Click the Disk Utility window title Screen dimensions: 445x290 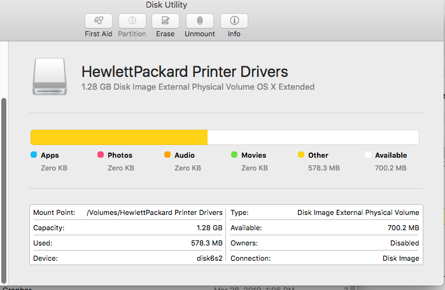(166, 5)
